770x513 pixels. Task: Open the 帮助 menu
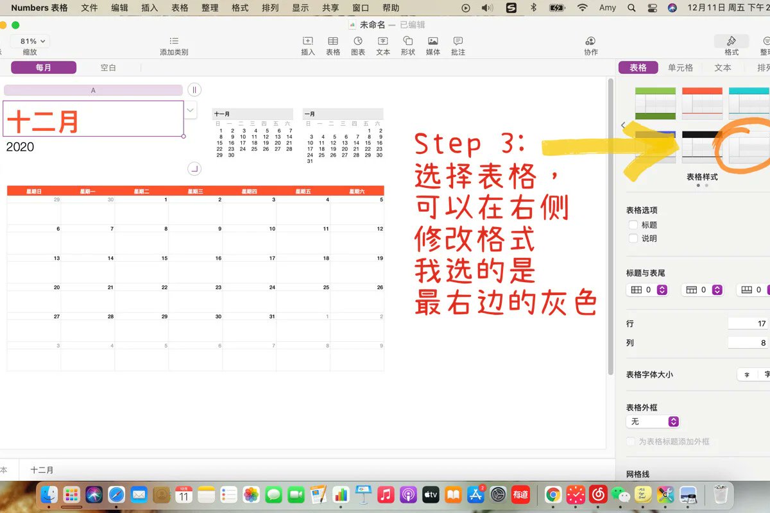tap(391, 8)
